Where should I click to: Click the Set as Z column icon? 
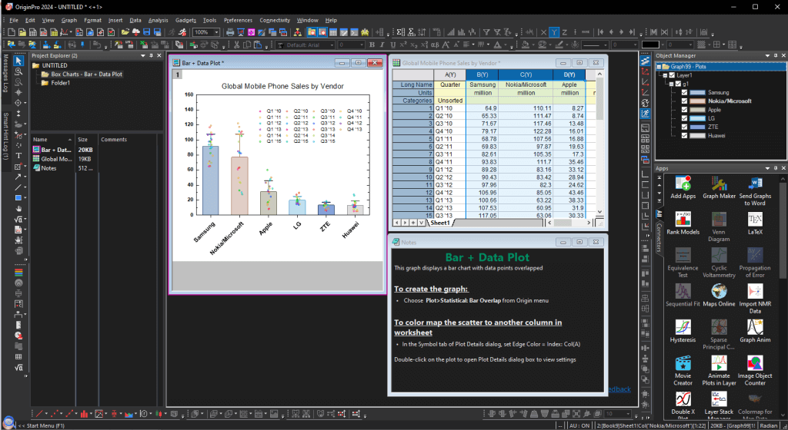tap(564, 32)
